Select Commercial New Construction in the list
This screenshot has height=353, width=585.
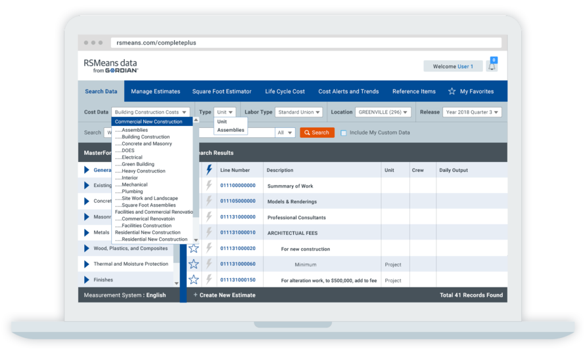(152, 122)
